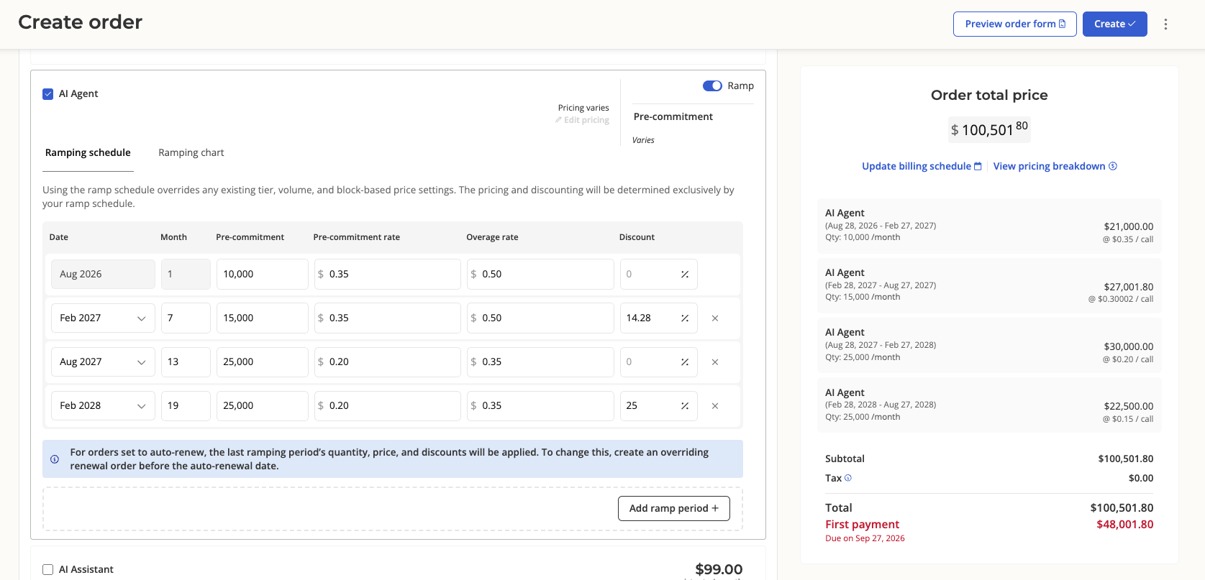Image resolution: width=1205 pixels, height=580 pixels.
Task: Switch to the Ramping chart tab
Action: [191, 152]
